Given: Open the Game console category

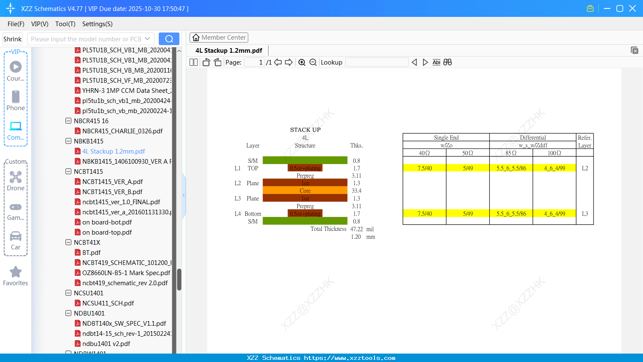Looking at the screenshot, I should [x=16, y=211].
